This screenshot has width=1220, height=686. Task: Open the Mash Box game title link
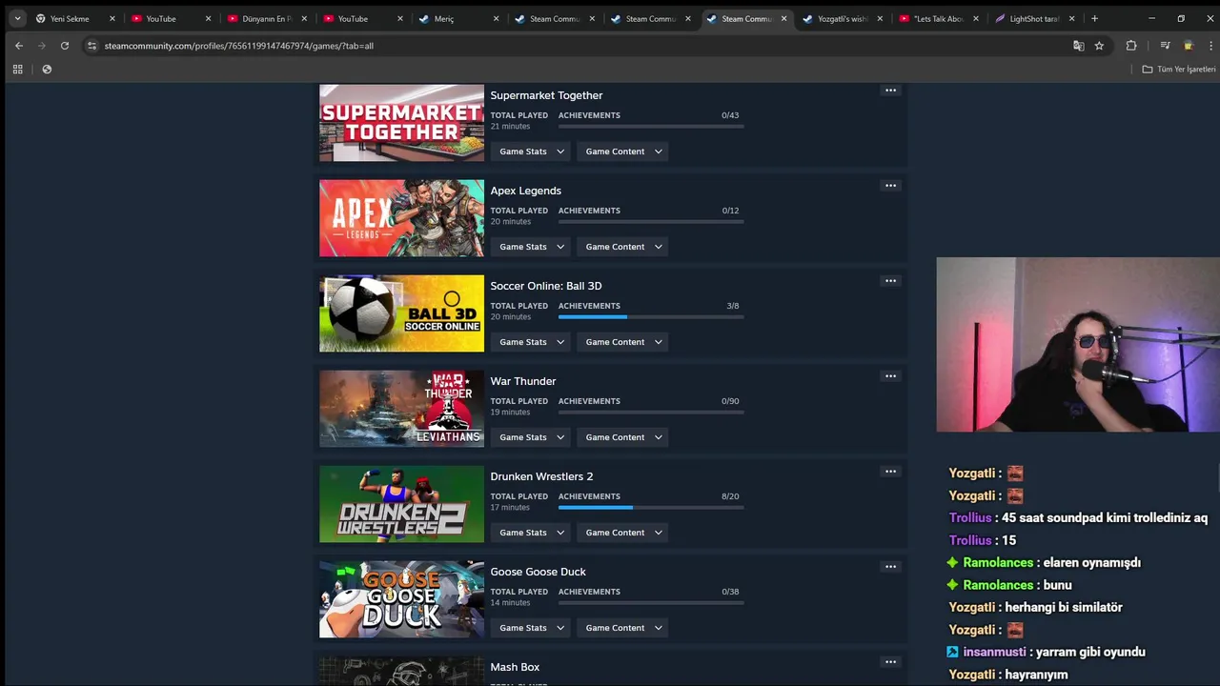[x=515, y=667]
